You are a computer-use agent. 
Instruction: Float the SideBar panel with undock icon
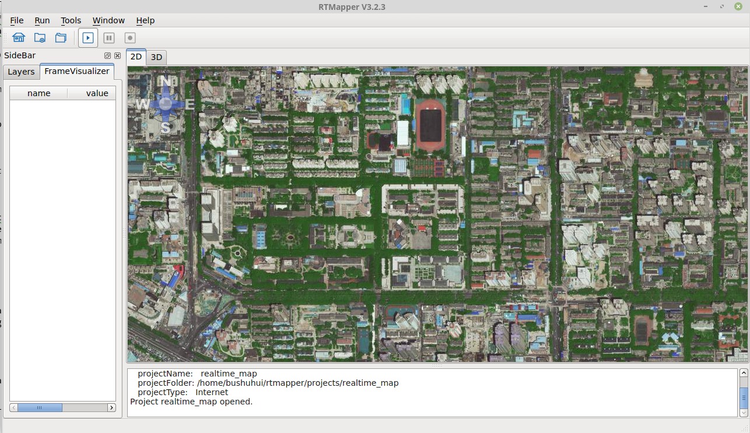107,56
